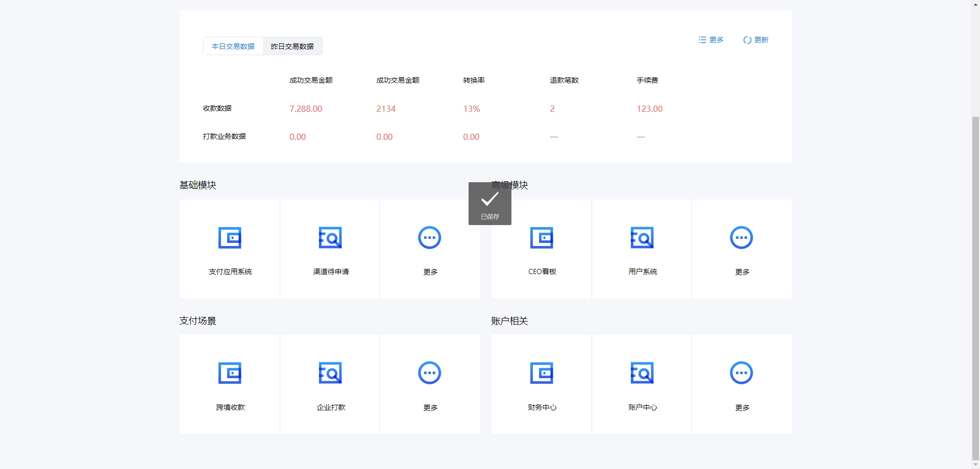Open the 渠道待申请 module icon
The width and height of the screenshot is (980, 469).
coord(330,238)
